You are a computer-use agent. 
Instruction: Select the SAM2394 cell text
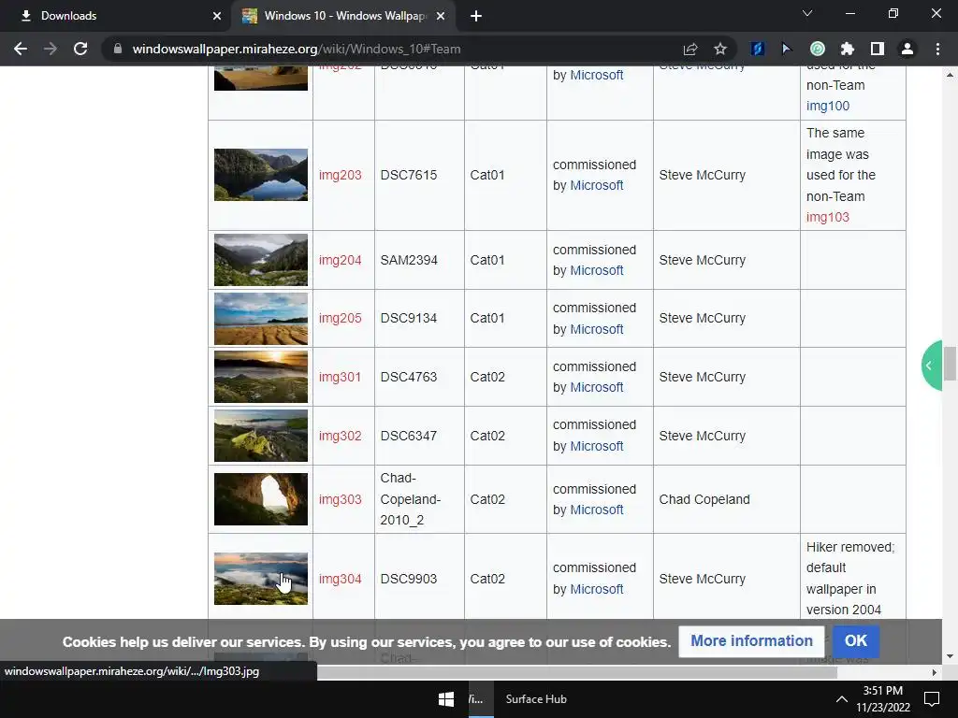click(409, 260)
